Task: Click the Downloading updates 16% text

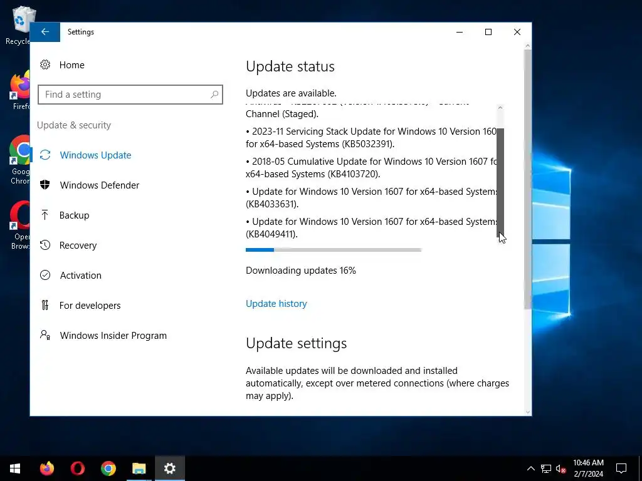Action: click(x=301, y=271)
